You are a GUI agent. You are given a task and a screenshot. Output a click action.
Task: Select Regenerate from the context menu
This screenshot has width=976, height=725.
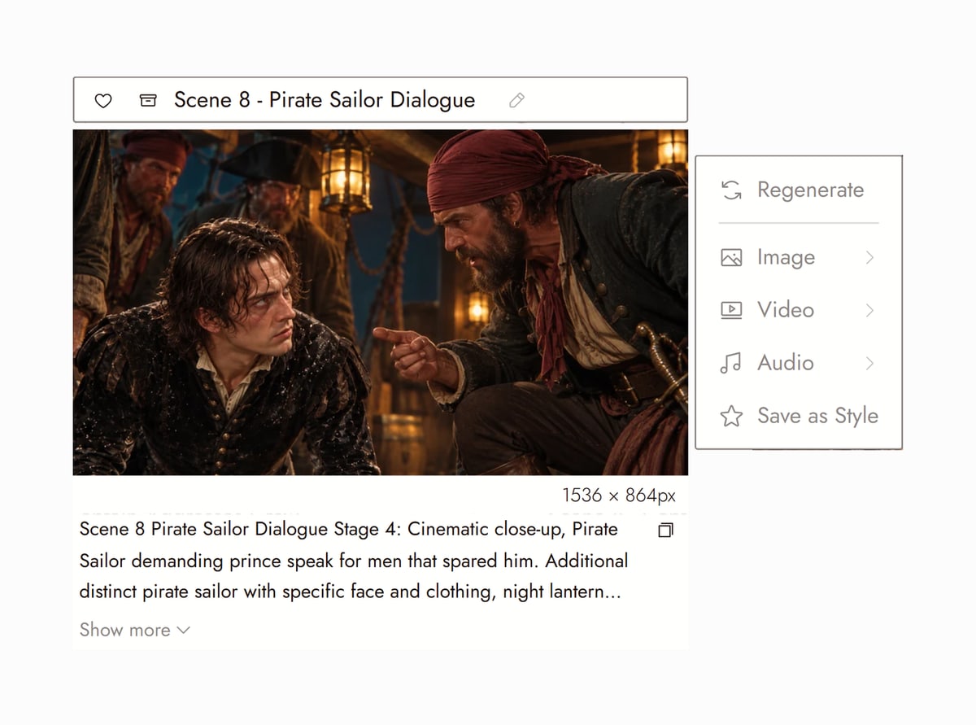[x=799, y=190]
